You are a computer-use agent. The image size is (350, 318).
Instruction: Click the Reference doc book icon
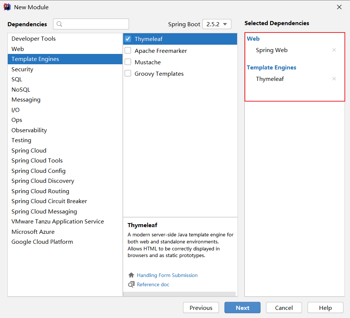(x=131, y=284)
